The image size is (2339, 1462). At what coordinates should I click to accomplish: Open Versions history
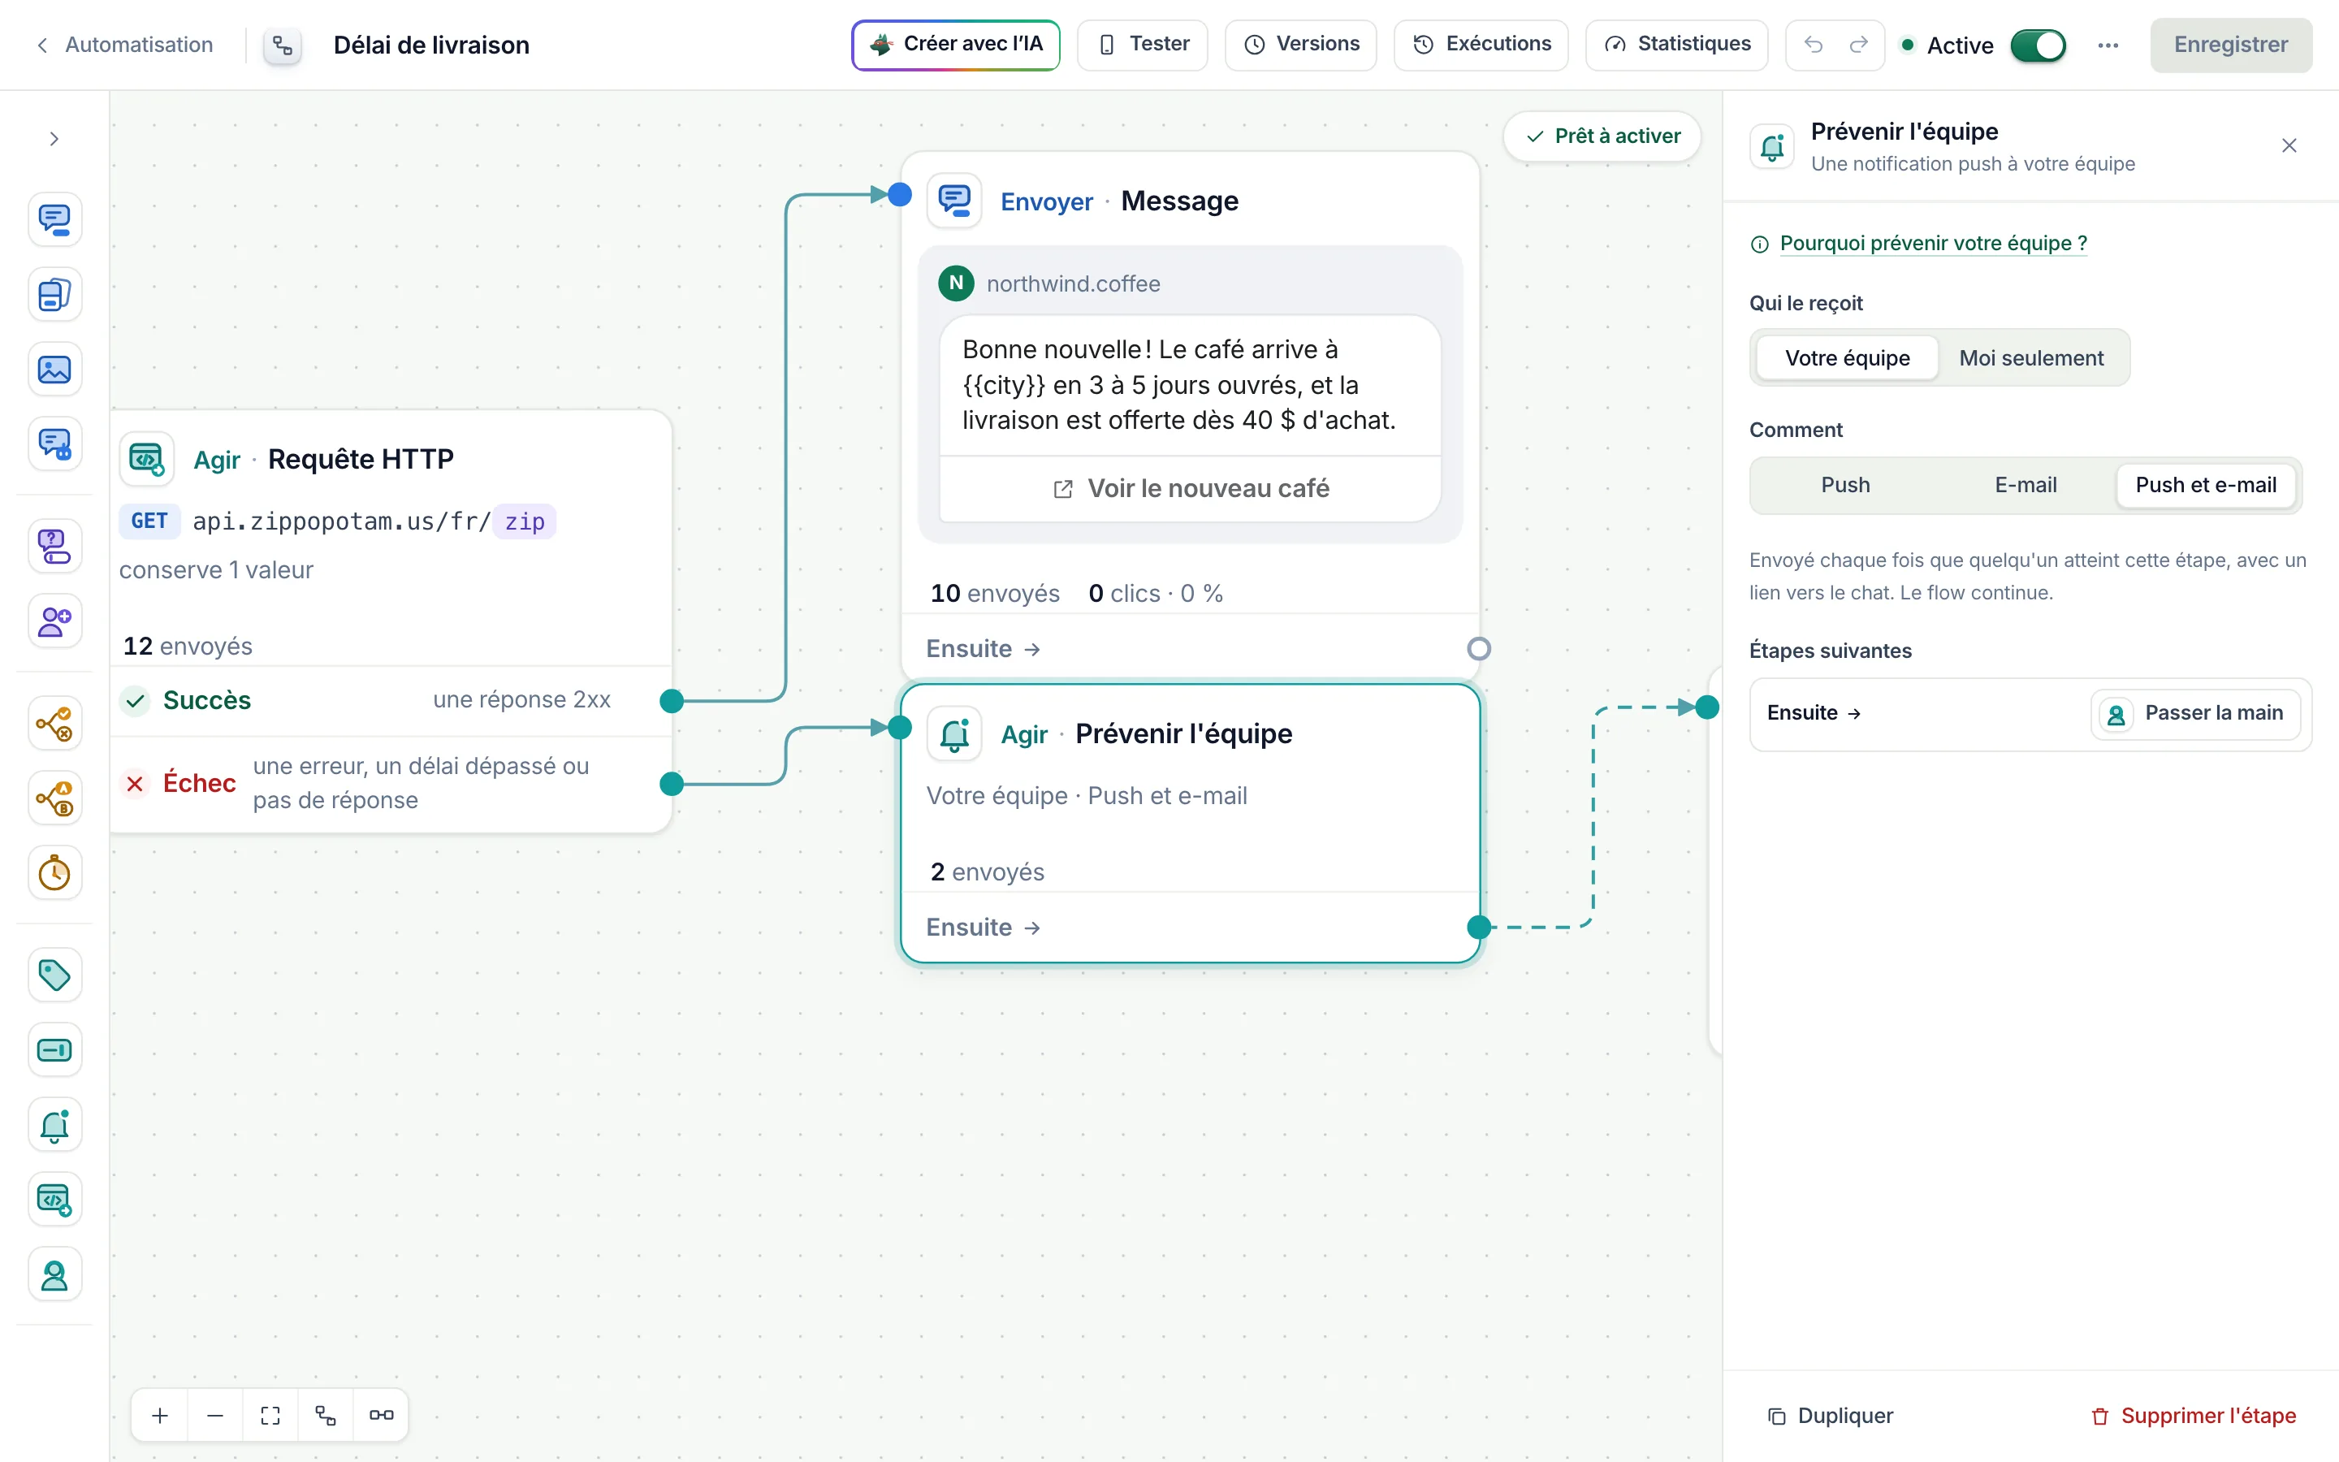pos(1300,45)
